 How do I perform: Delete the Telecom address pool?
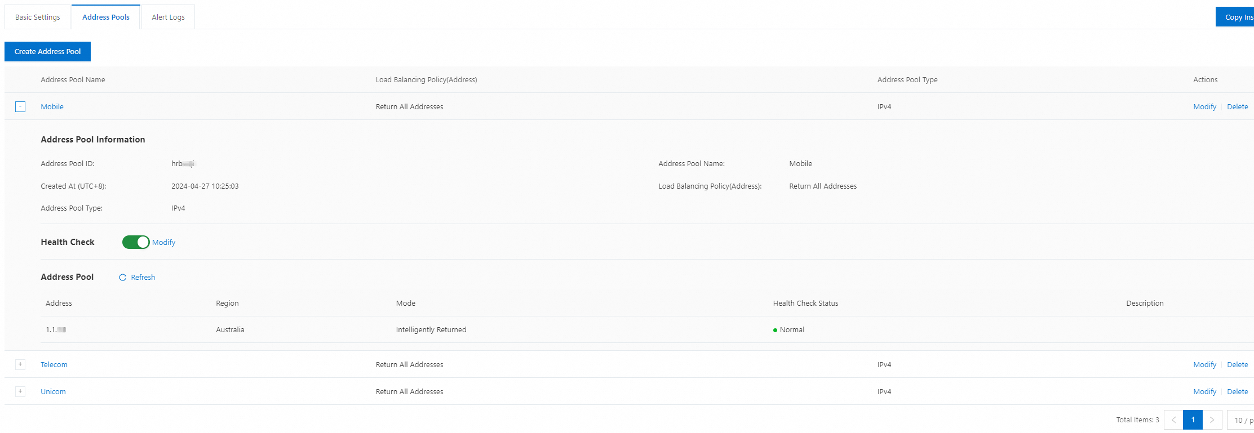pos(1237,364)
